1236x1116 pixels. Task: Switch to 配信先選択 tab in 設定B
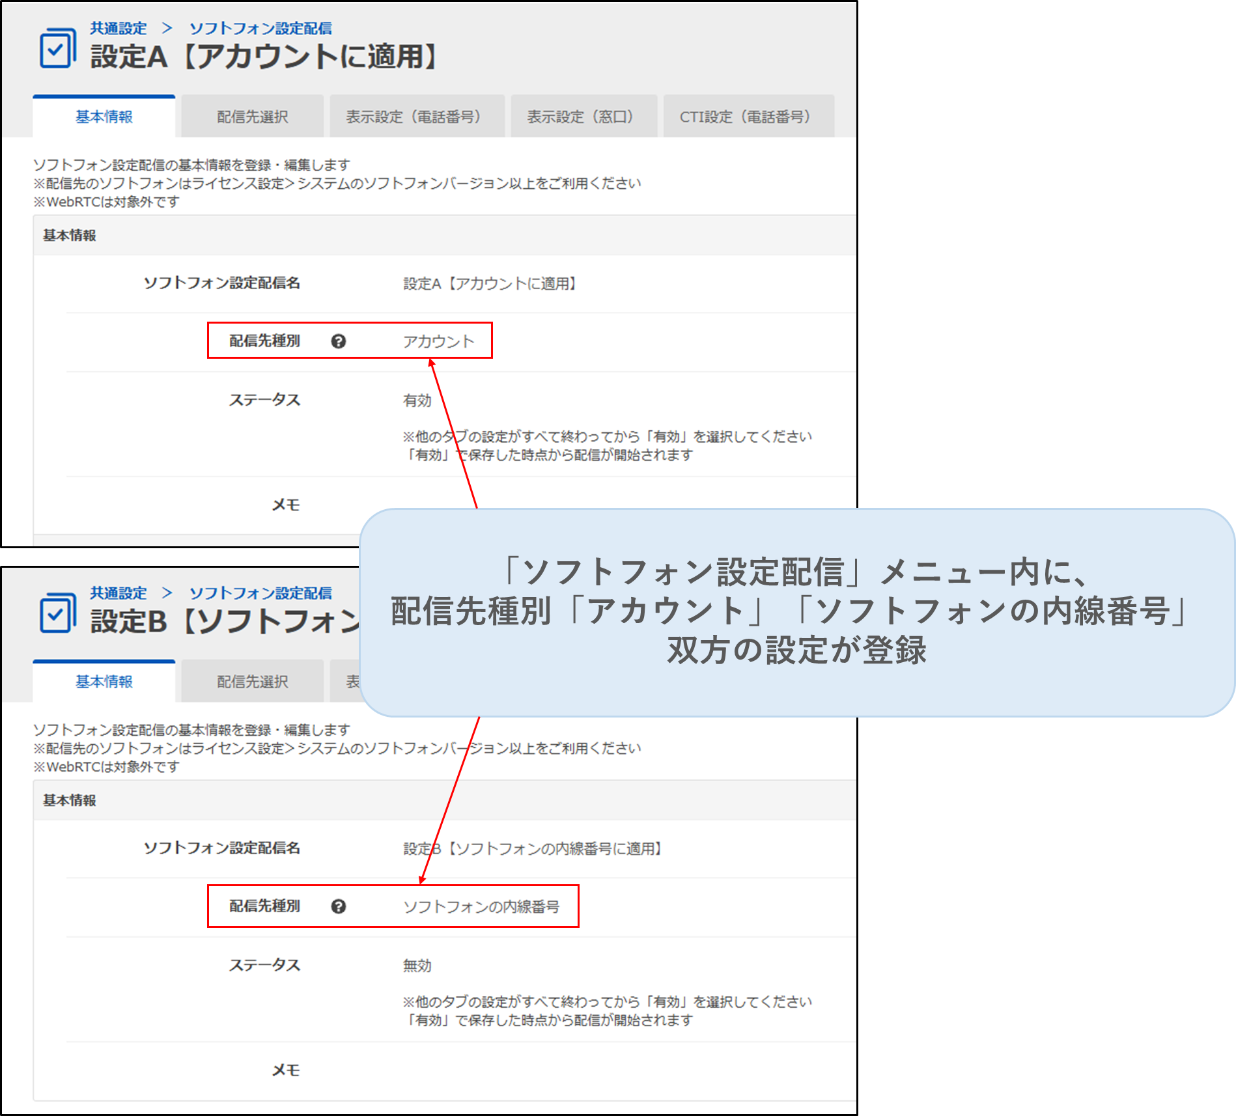coord(253,682)
